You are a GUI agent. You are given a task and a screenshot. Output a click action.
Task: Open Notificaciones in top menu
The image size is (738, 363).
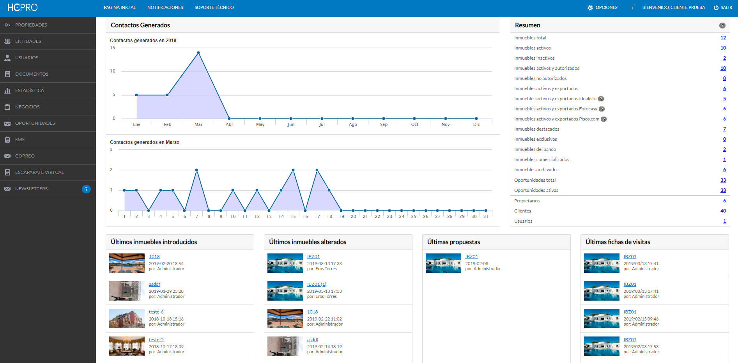coord(165,7)
